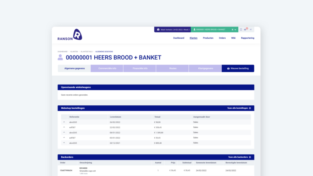Follow the KLANTDETAILS breadcrumb link
The height and width of the screenshot is (176, 313).
pos(87,51)
